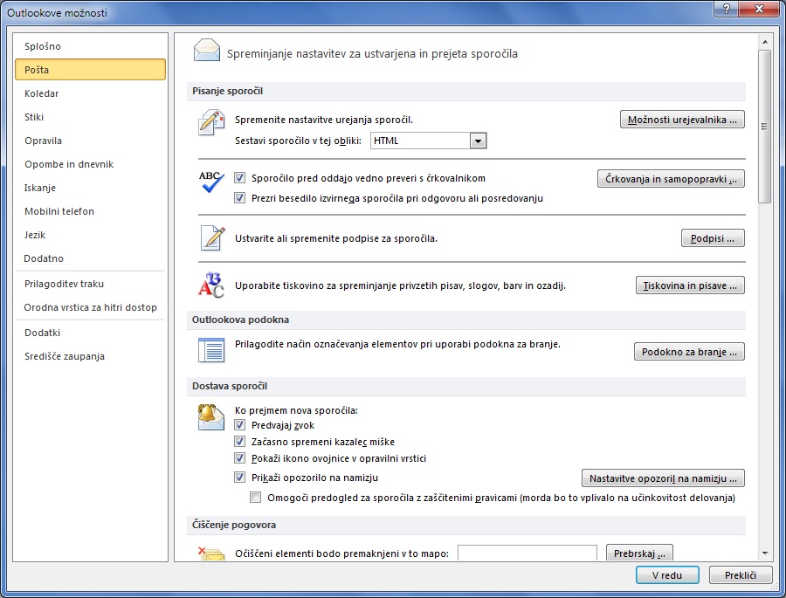Uncheck Predvajaj zvok checkbox
The image size is (786, 598).
[x=239, y=425]
